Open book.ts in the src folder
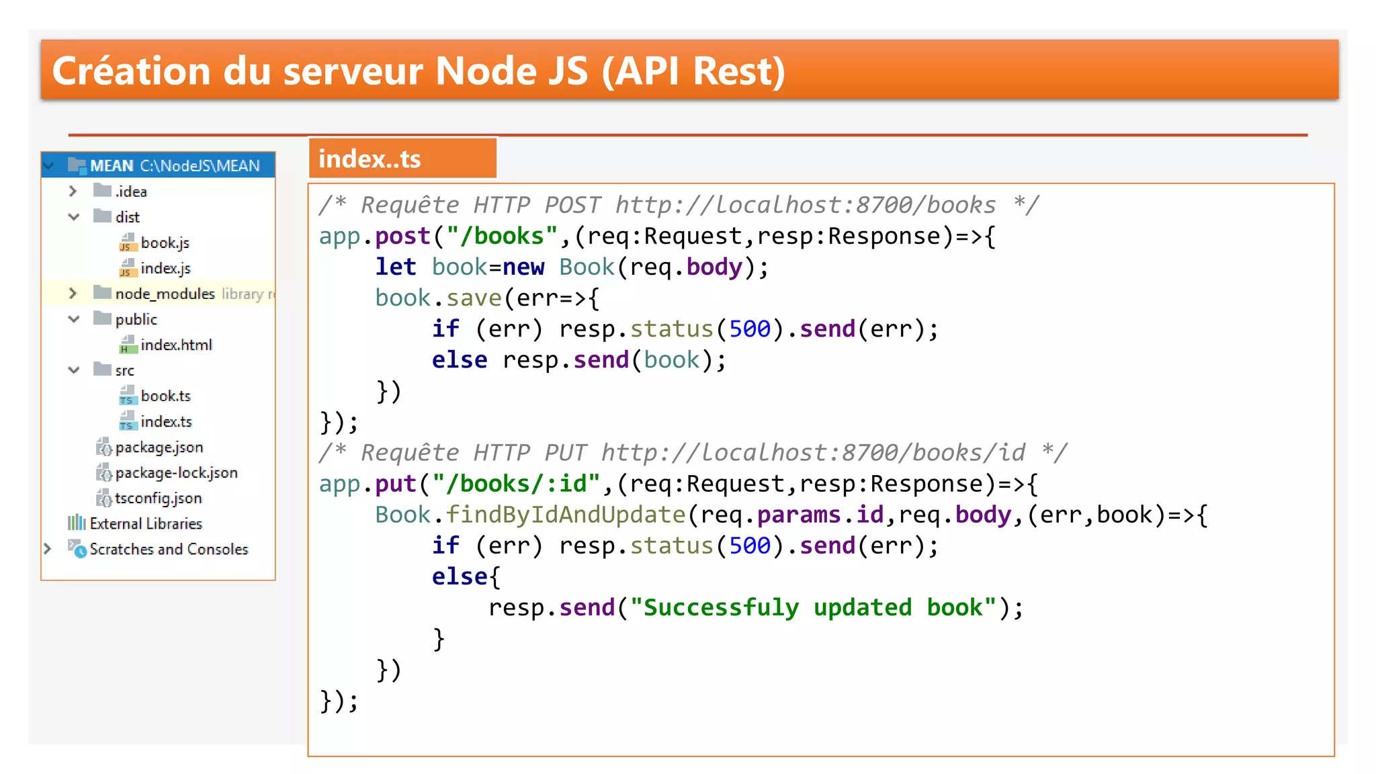The width and height of the screenshot is (1376, 774). (x=166, y=396)
